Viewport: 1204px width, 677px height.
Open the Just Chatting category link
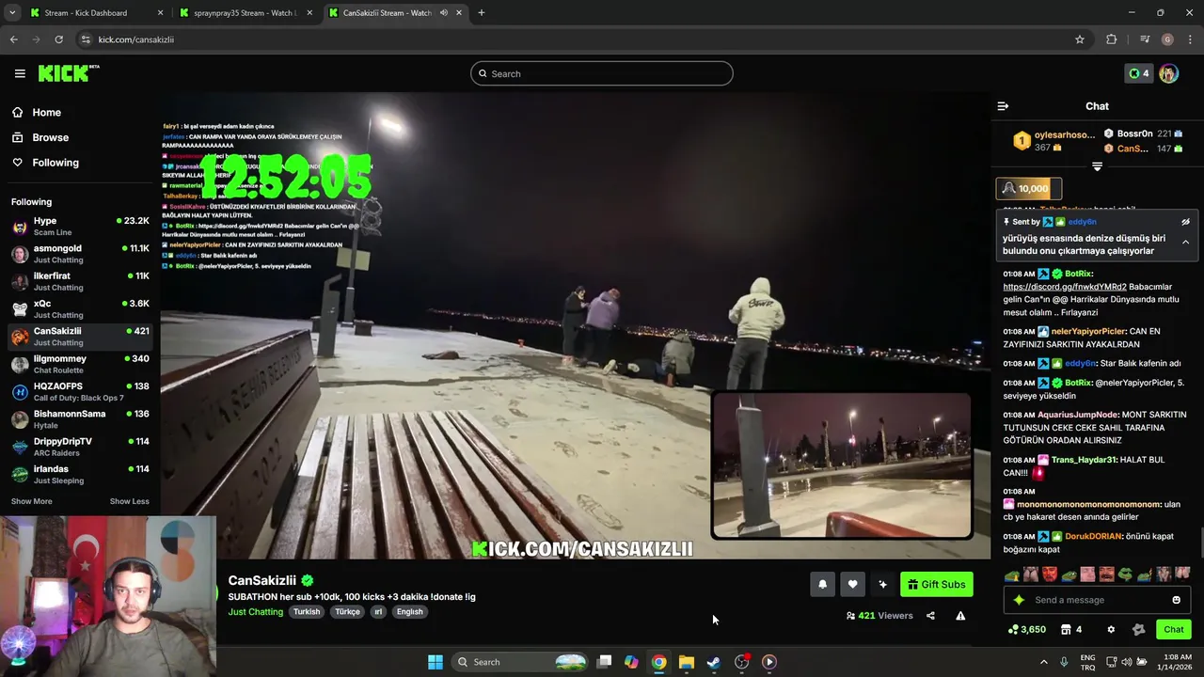pos(255,611)
